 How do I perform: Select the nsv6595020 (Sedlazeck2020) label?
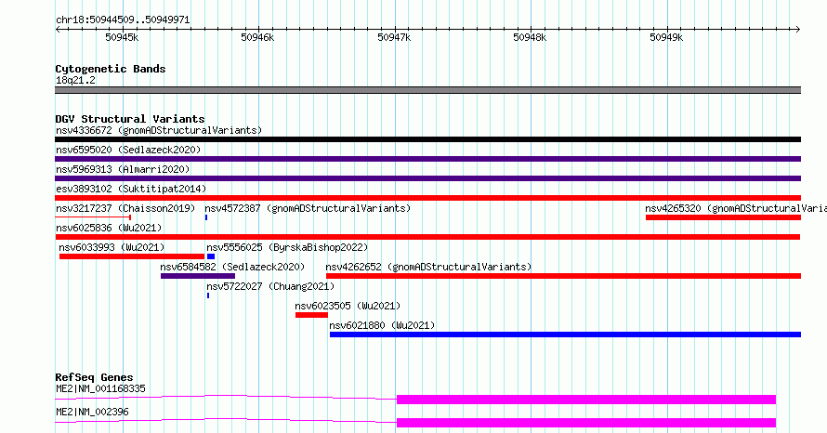point(128,150)
